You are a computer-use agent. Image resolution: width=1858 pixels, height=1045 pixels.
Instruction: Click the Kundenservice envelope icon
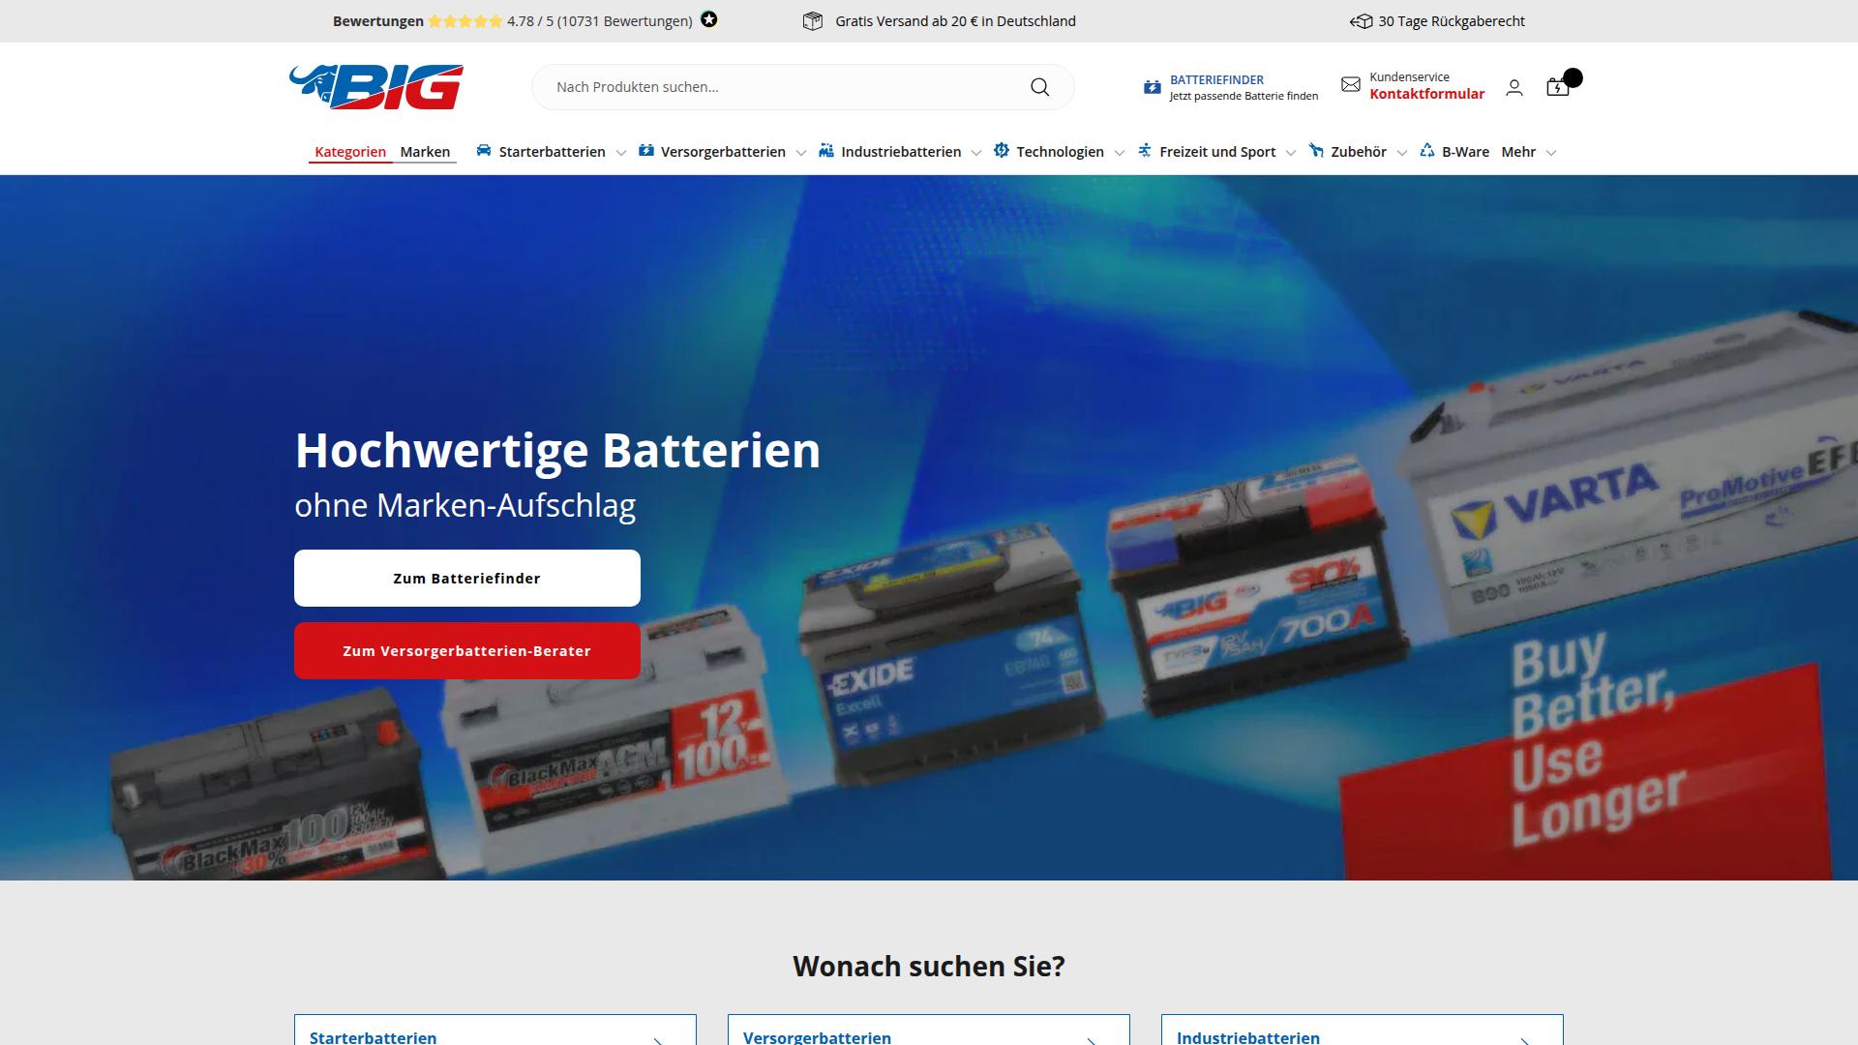pyautogui.click(x=1350, y=85)
